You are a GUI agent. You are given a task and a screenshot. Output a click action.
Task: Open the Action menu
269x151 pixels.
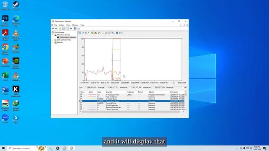click(x=62, y=25)
